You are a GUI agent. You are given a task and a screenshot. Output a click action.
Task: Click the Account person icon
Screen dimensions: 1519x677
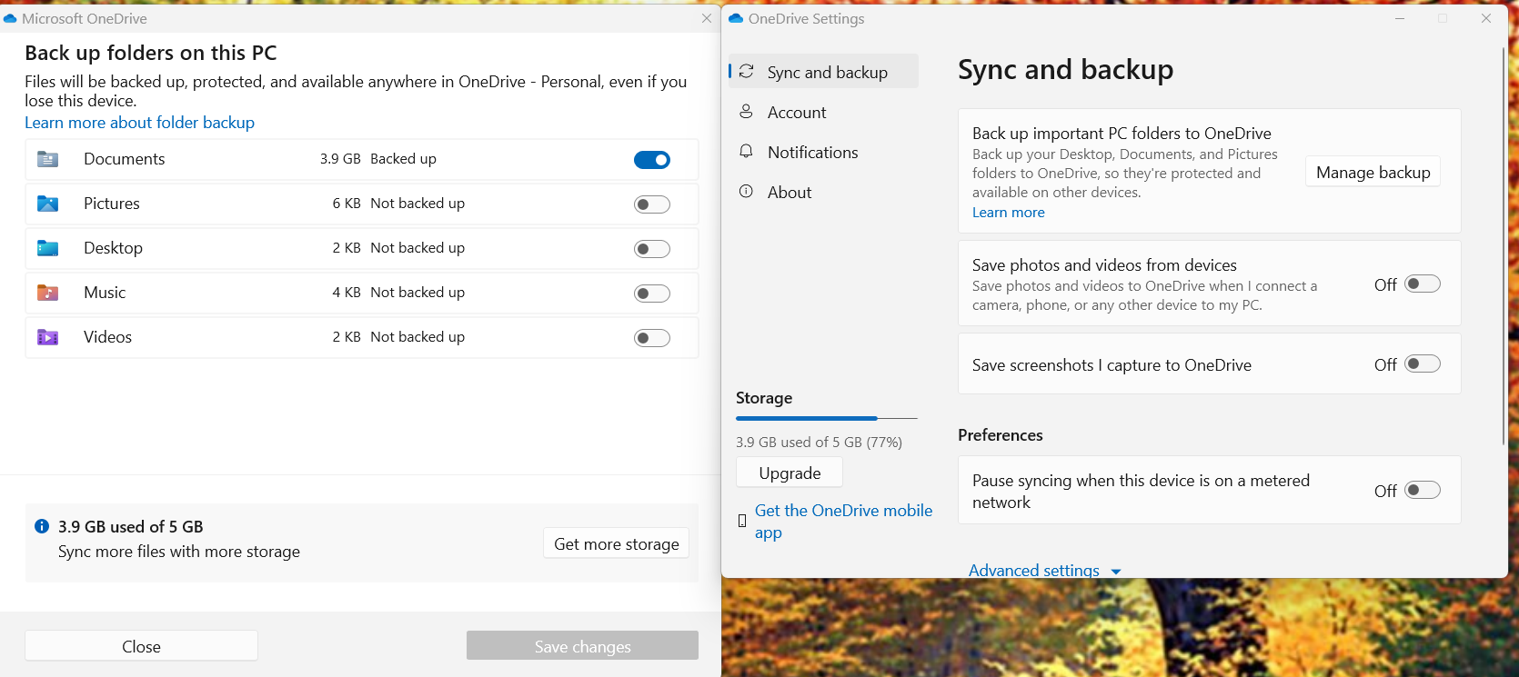pyautogui.click(x=746, y=112)
